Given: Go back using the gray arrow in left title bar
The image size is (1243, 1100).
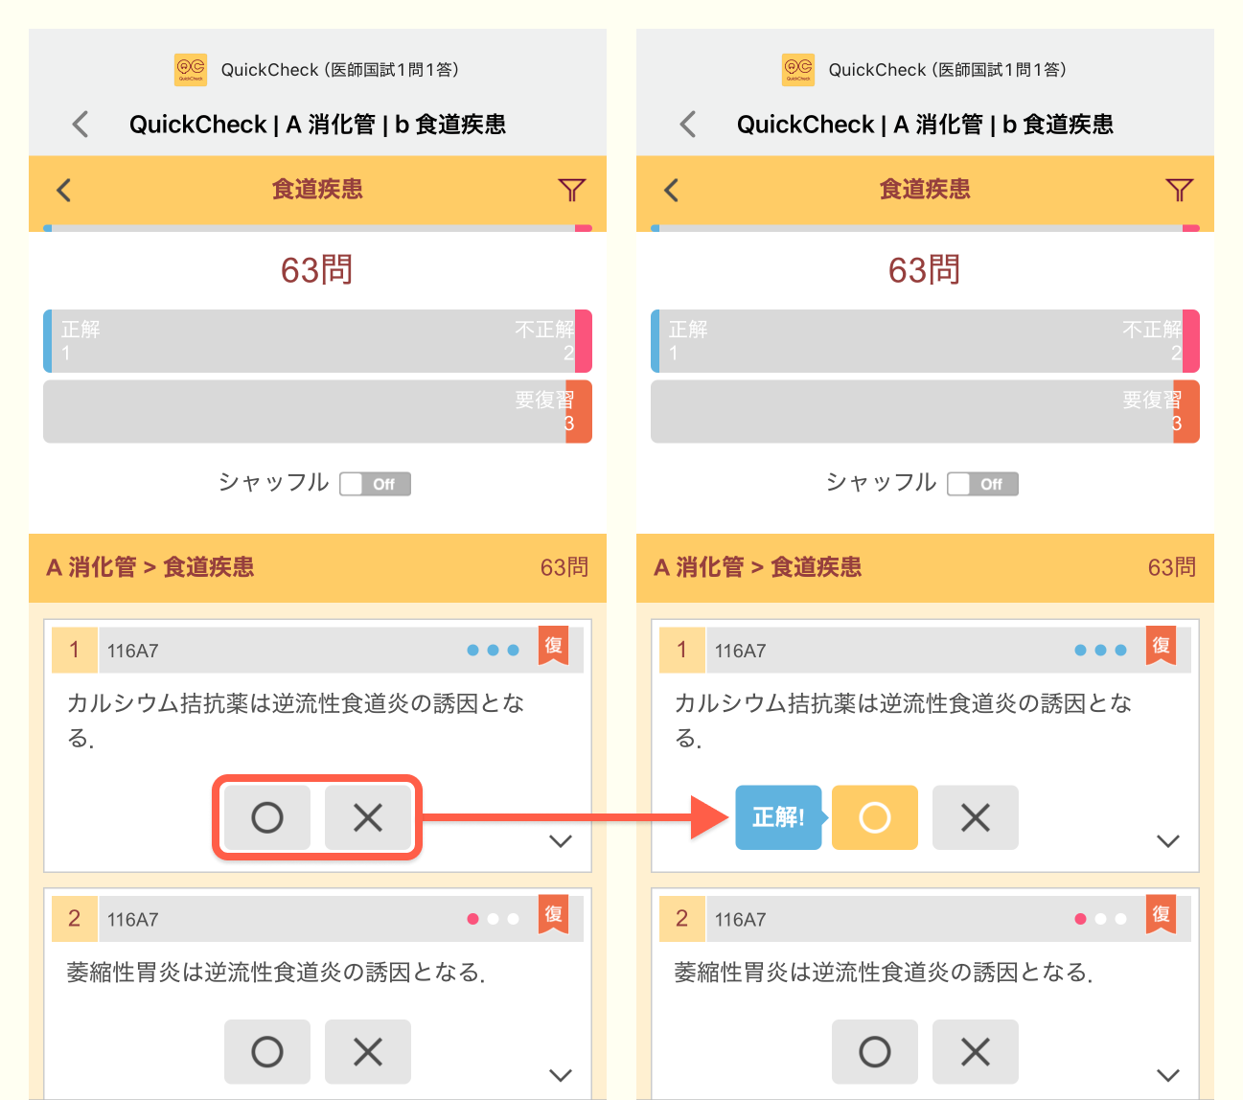Looking at the screenshot, I should click(x=81, y=124).
